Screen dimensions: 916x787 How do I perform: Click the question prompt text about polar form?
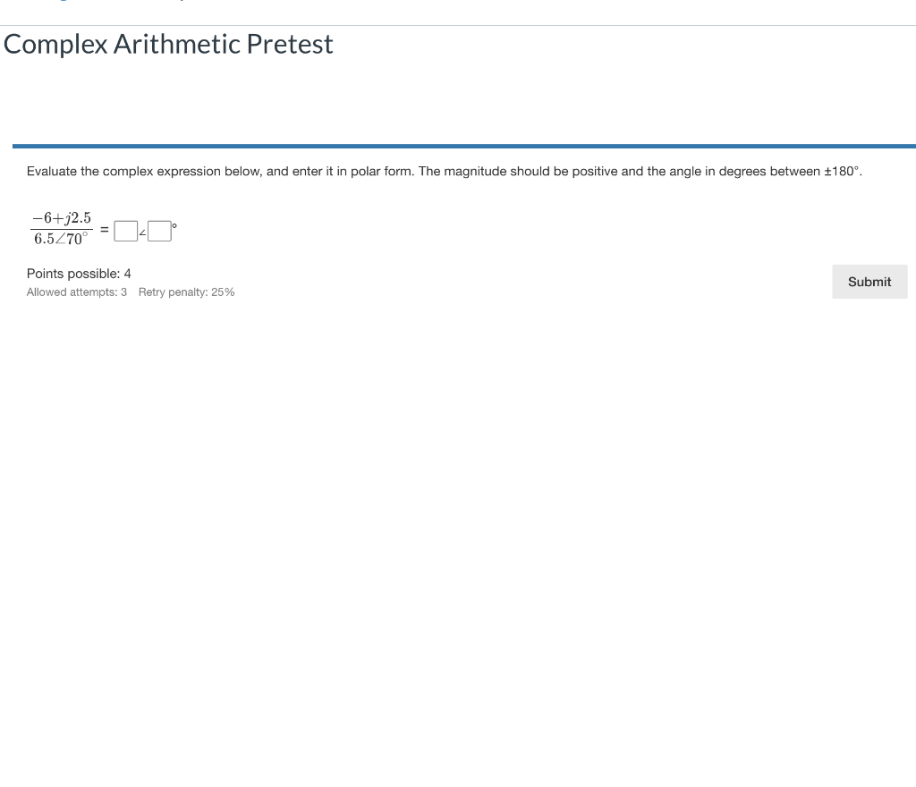[445, 171]
